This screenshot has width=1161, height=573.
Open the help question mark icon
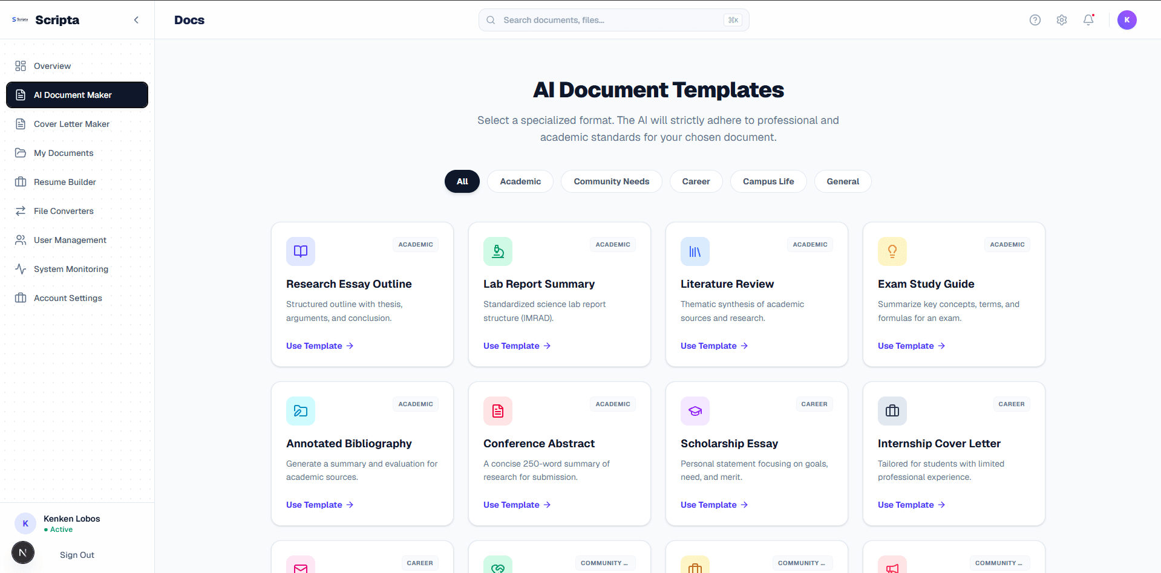pos(1035,20)
